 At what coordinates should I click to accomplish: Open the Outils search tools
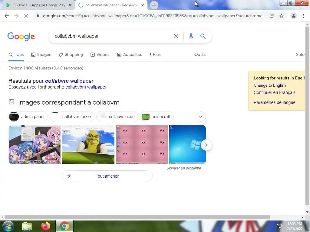click(200, 55)
